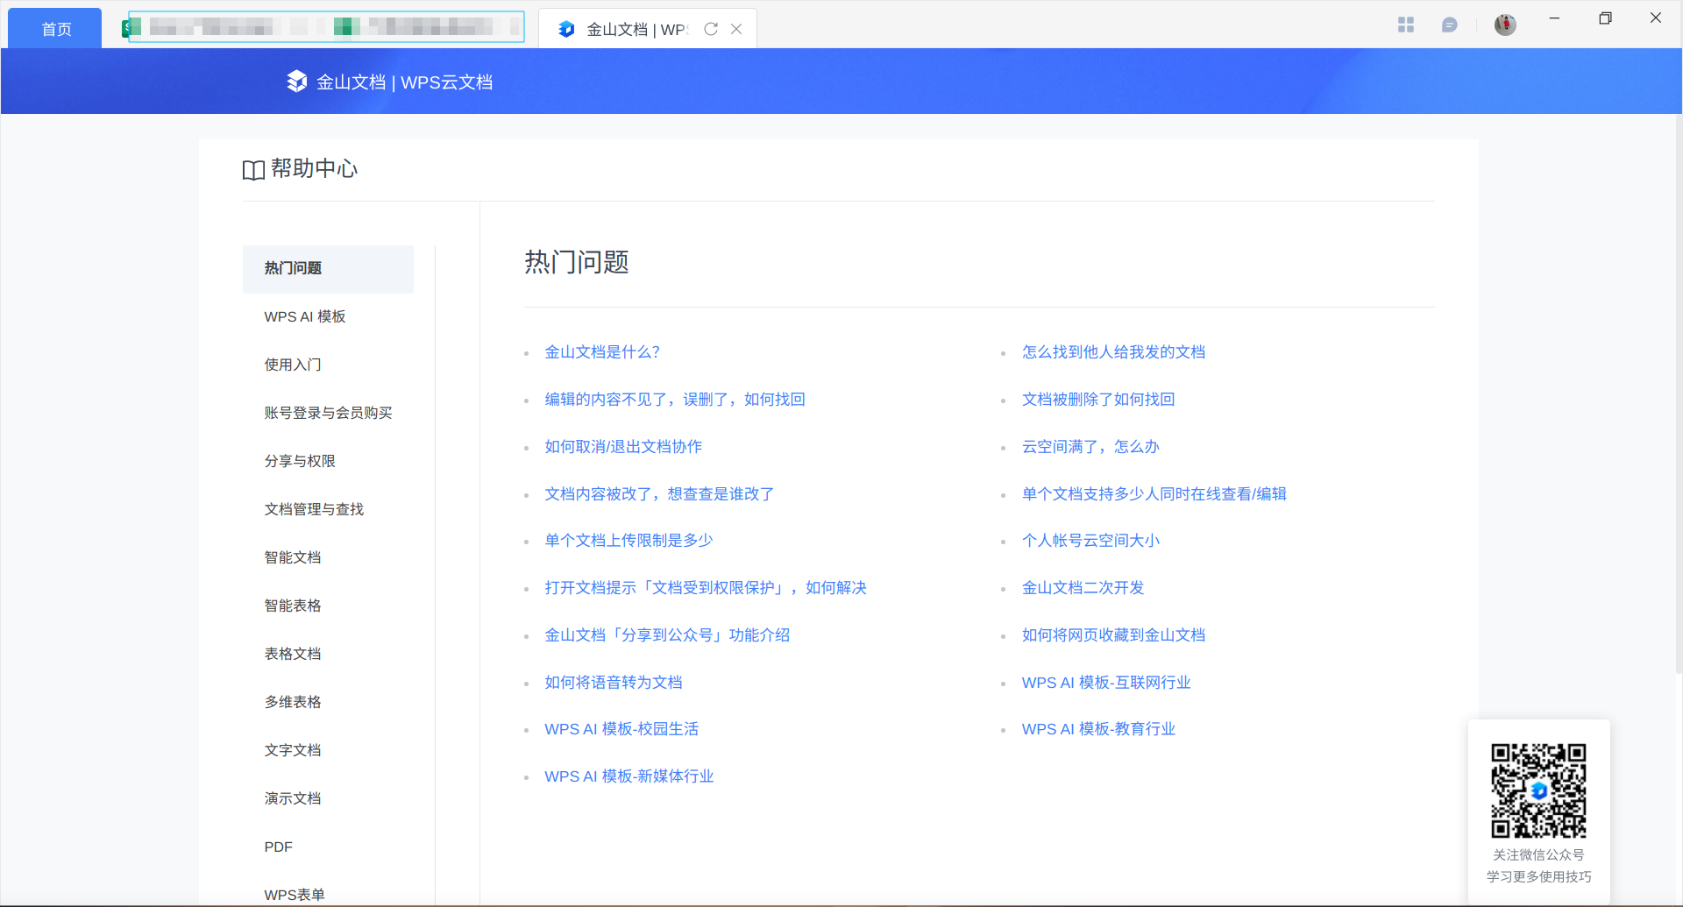Screen dimensions: 1683x907
Task: Open WPS AI 模板-互联网行业 link
Action: 1106,683
